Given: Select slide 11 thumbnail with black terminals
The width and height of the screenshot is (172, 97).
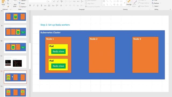Looking at the screenshot, I should pos(15,62).
